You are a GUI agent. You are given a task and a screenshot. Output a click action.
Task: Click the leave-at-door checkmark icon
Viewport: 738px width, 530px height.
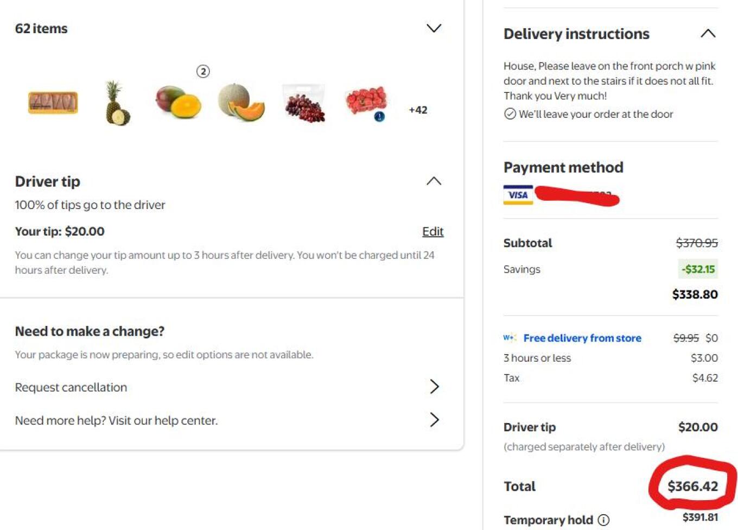510,114
